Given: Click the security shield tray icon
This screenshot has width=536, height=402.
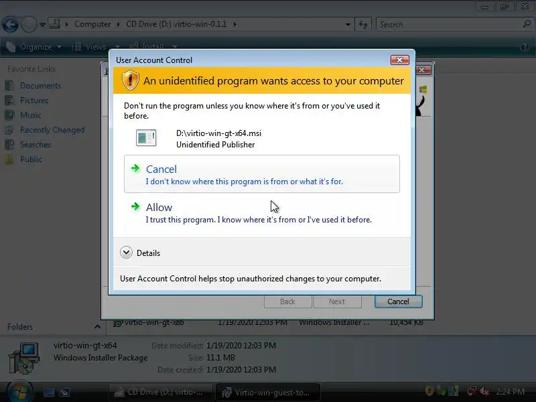Looking at the screenshot, I should (429, 391).
